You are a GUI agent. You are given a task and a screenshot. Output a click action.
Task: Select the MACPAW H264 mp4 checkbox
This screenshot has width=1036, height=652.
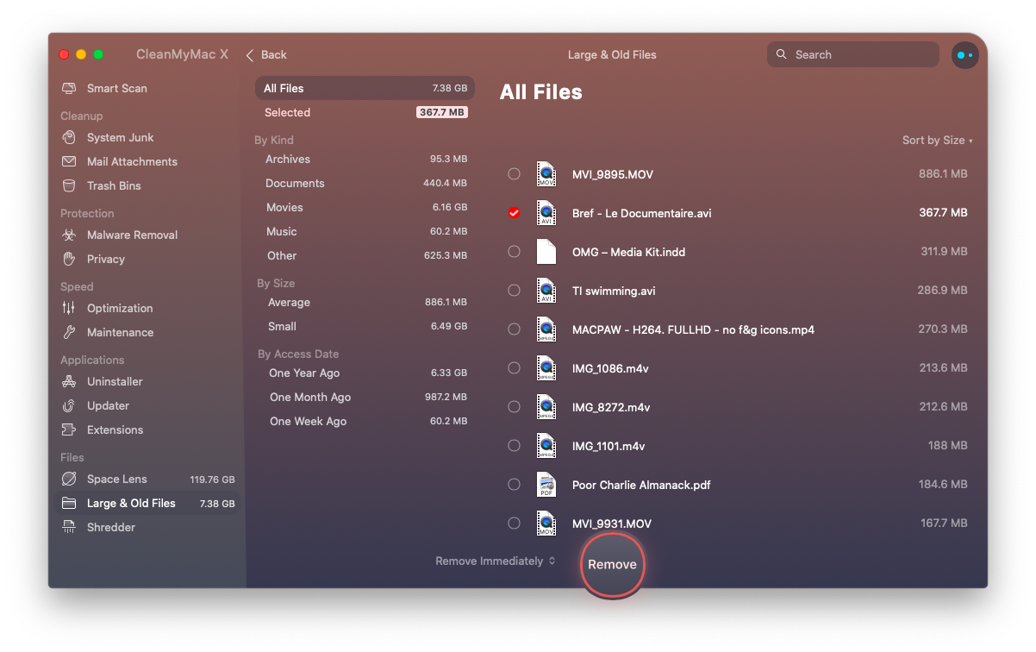515,329
